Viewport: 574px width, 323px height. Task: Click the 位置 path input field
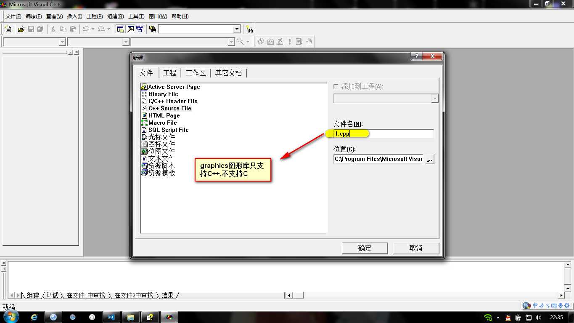tap(378, 159)
